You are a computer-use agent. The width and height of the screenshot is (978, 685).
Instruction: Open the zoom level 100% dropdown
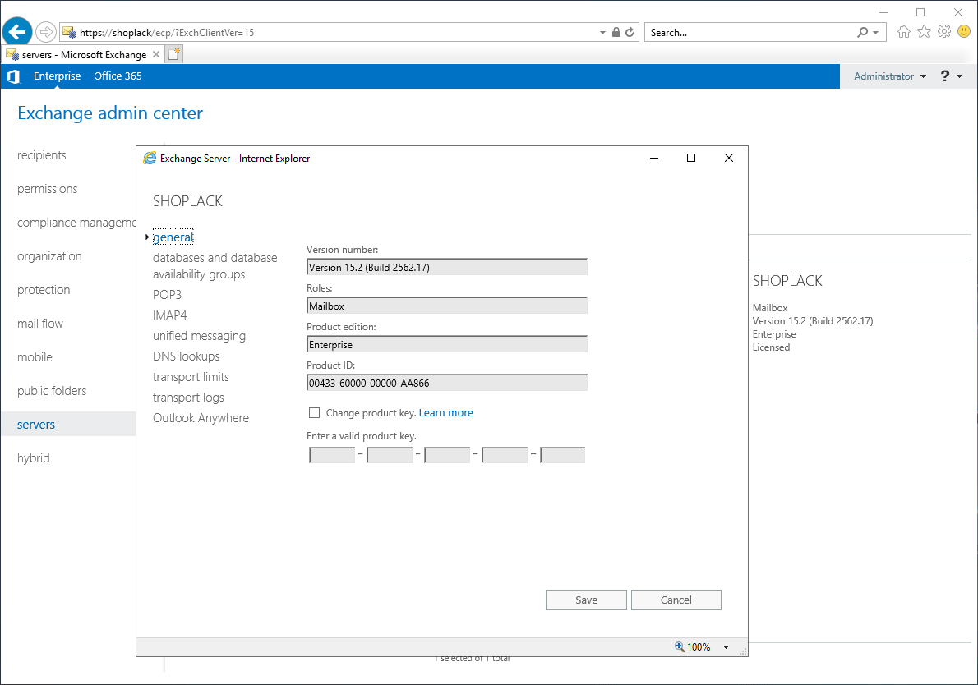point(726,647)
